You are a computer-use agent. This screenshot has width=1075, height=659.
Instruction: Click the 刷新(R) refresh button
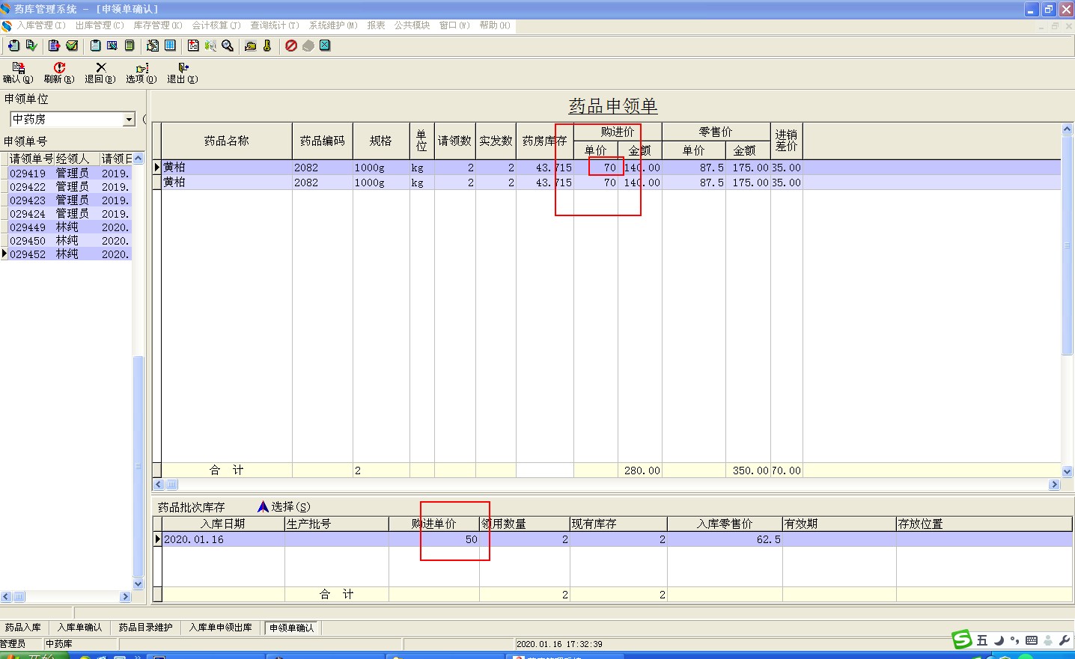tap(59, 73)
